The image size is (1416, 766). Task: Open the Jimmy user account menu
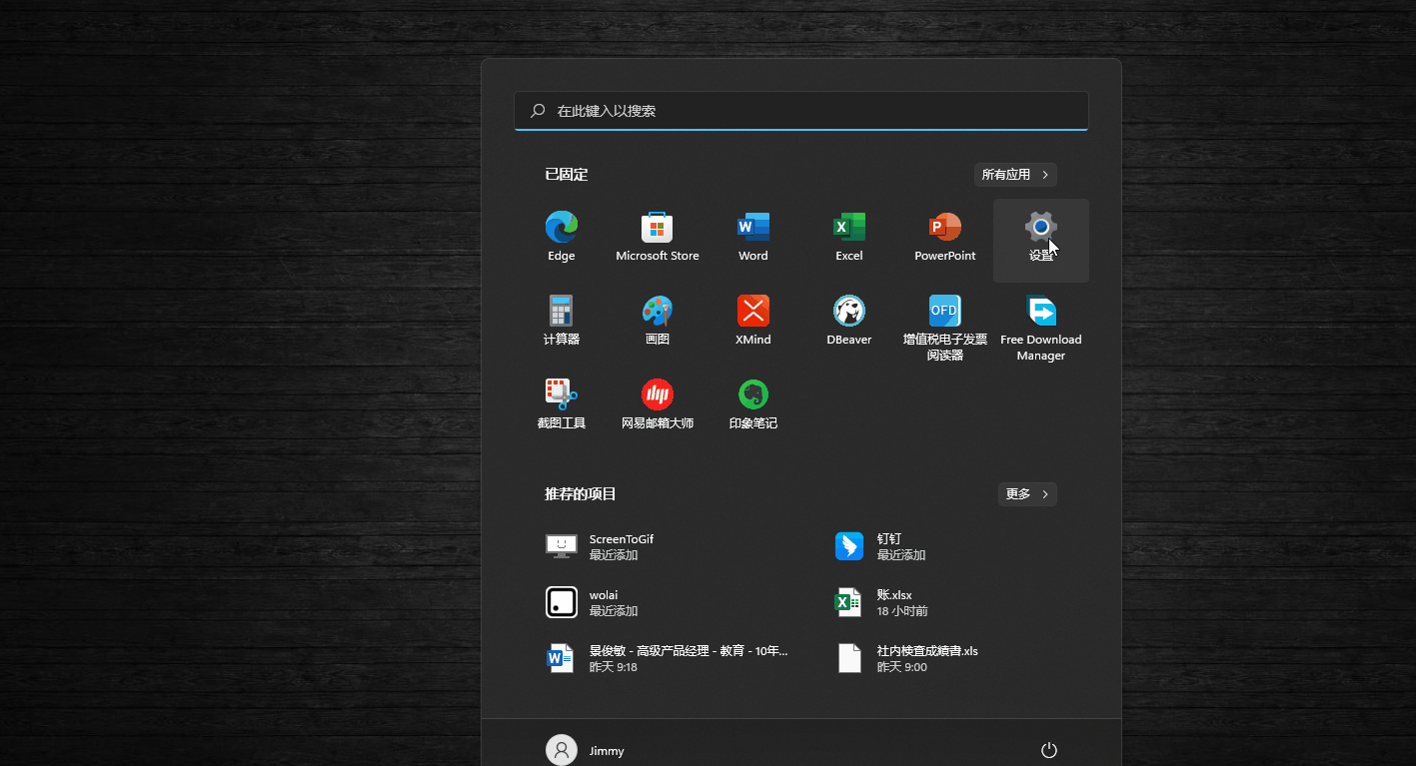586,750
